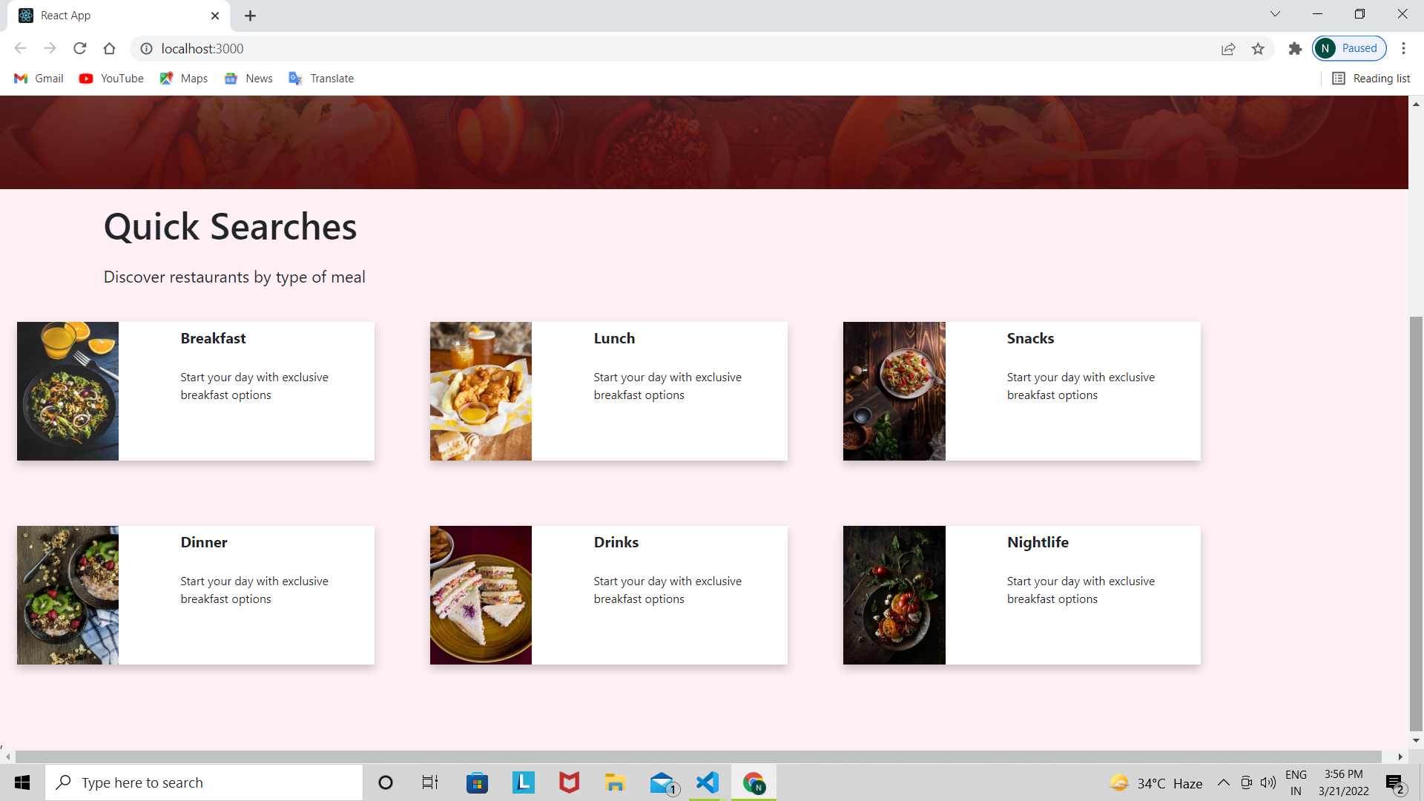Screen dimensions: 1424x801
Task: Launch VS Code from the taskbar
Action: pyautogui.click(x=707, y=782)
